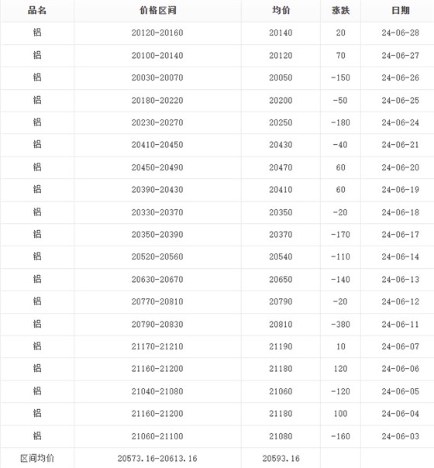This screenshot has height=468, width=434.
Task: Click the 日期 column header
Action: click(400, 10)
